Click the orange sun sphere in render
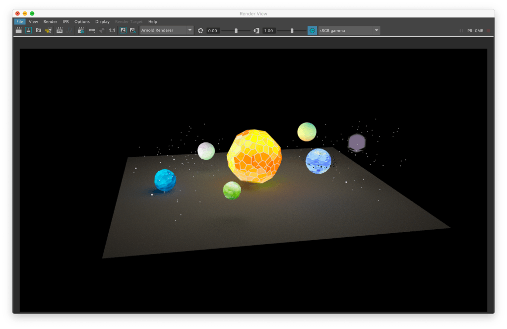 pyautogui.click(x=254, y=156)
